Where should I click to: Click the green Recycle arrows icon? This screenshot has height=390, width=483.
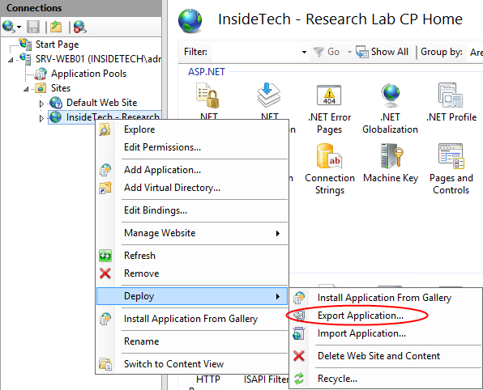point(298,379)
